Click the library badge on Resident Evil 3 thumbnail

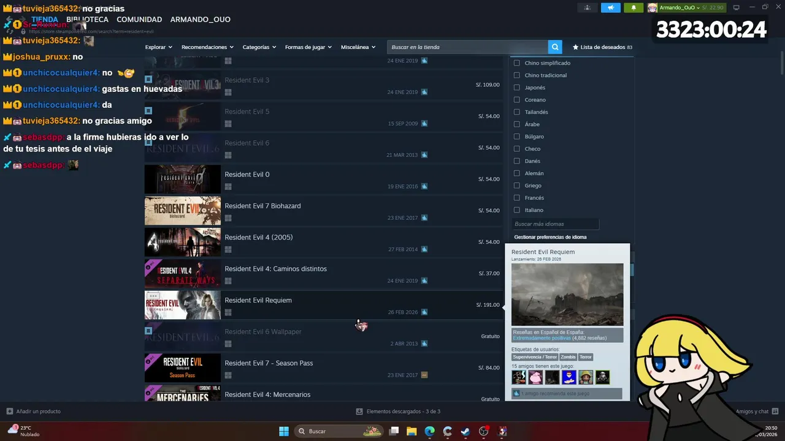pos(148,79)
